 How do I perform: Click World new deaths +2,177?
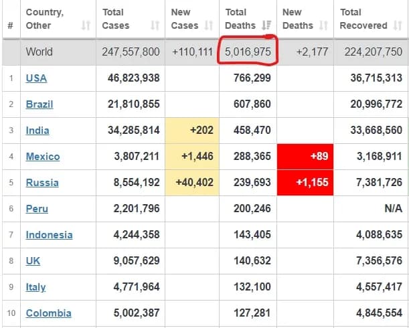pyautogui.click(x=312, y=52)
